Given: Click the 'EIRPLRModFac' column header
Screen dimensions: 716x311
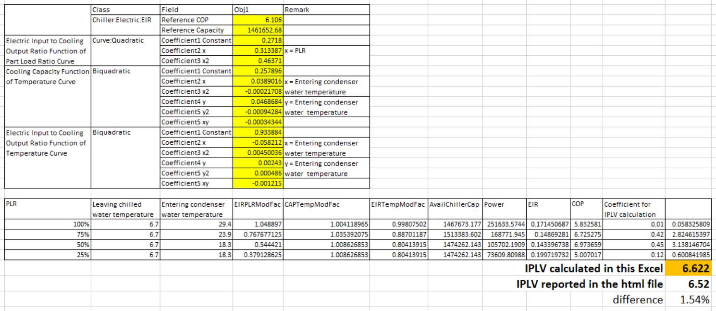Looking at the screenshot, I should coord(258,209).
